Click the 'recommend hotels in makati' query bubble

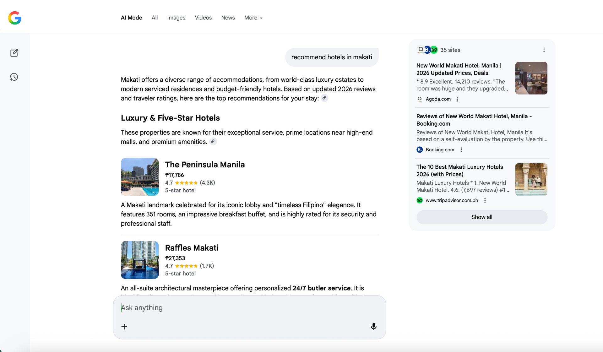tap(332, 57)
